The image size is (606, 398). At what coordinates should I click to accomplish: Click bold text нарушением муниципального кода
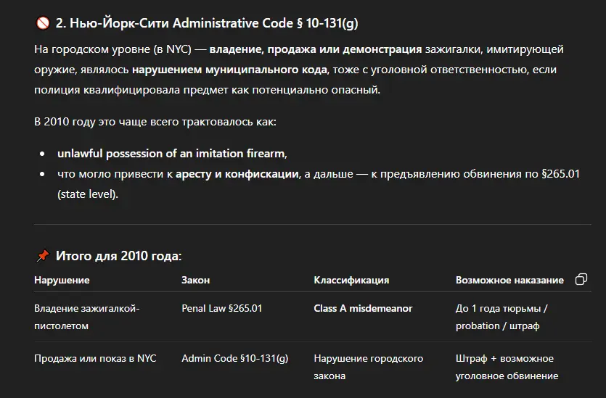(229, 70)
